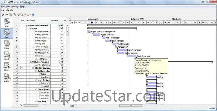
Task: Switch to WBS View in sidebar
Action: (x=7, y=23)
